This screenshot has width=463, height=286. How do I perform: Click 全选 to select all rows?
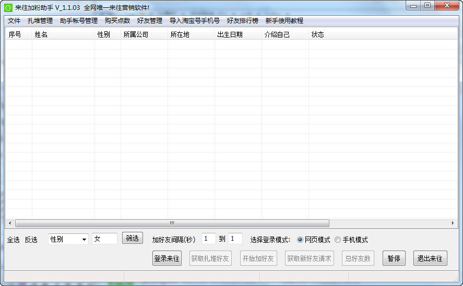coord(13,240)
